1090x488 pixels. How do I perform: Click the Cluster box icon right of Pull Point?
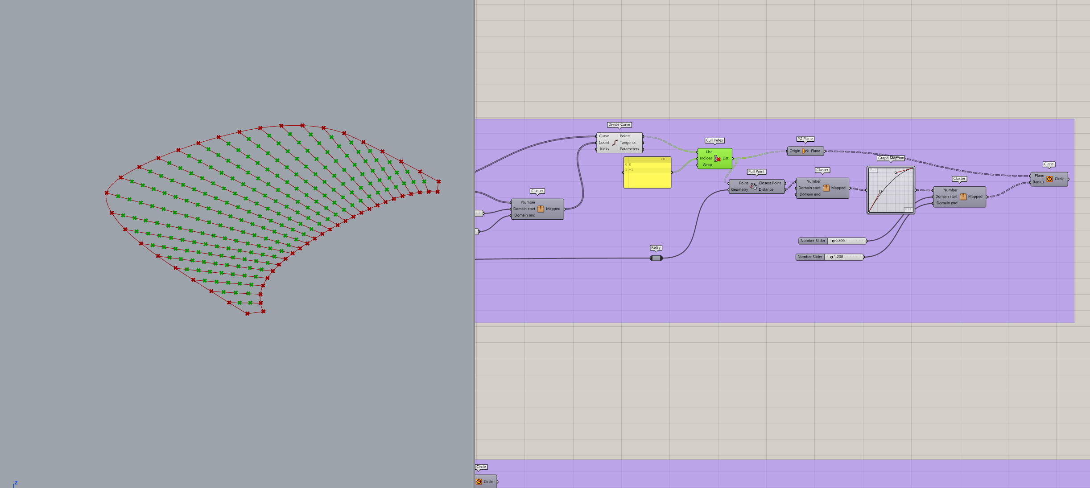(x=826, y=188)
